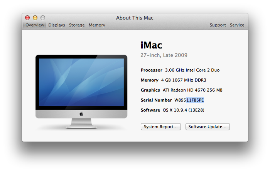The height and width of the screenshot is (172, 270).
Task: Click the disabled grey zoom button
Action: (x=43, y=18)
